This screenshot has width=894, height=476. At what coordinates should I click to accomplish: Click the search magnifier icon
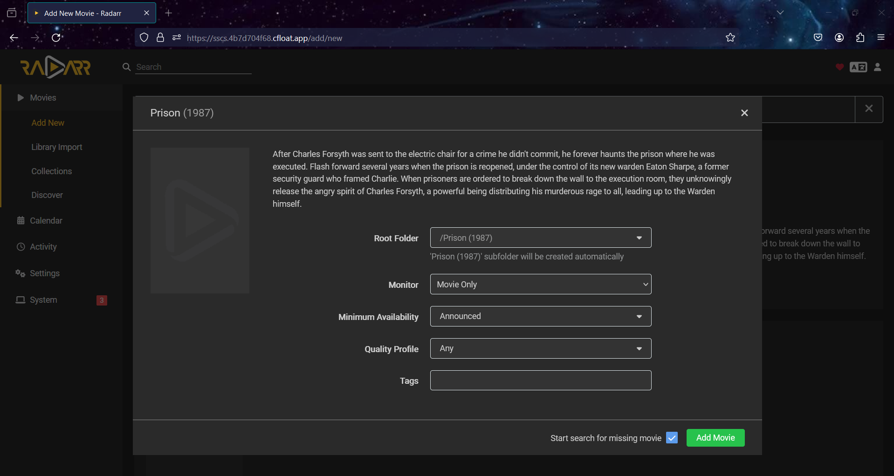pyautogui.click(x=126, y=67)
